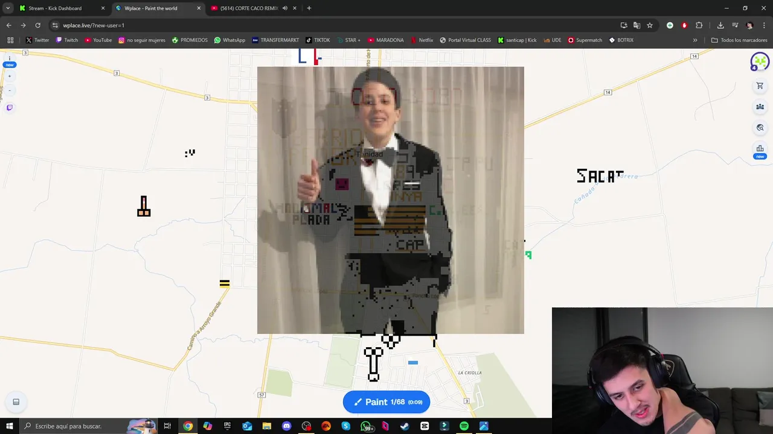Open Chrome three-dot menu
The height and width of the screenshot is (434, 773).
[x=764, y=25]
